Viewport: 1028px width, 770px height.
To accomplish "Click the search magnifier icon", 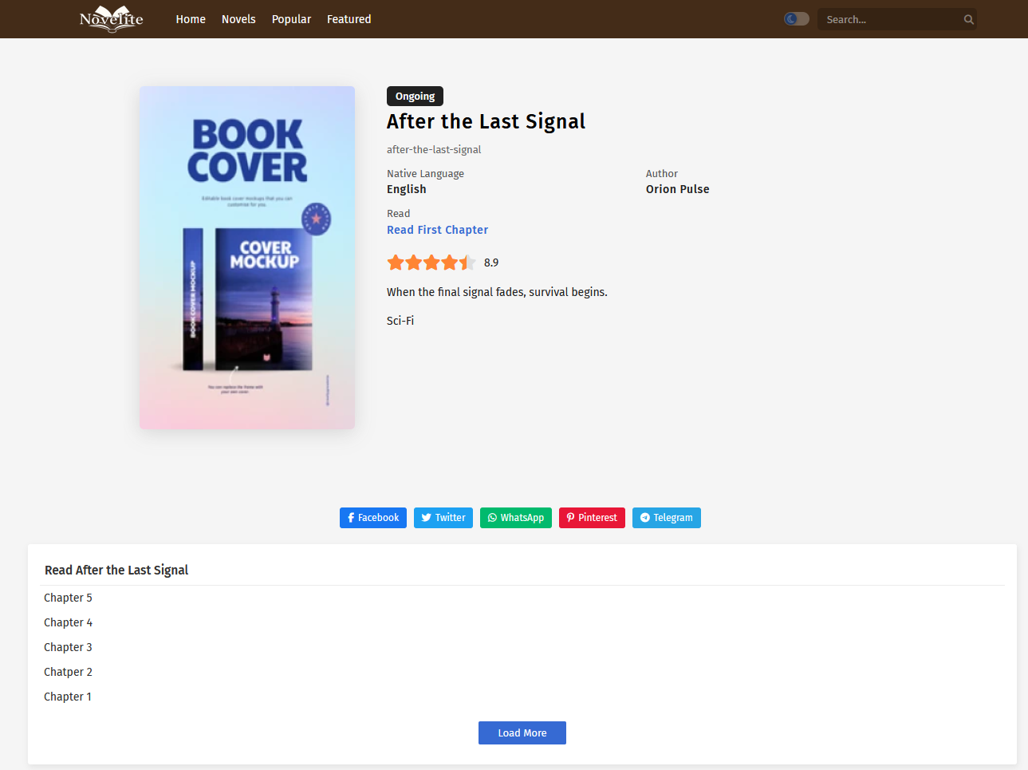I will click(968, 20).
